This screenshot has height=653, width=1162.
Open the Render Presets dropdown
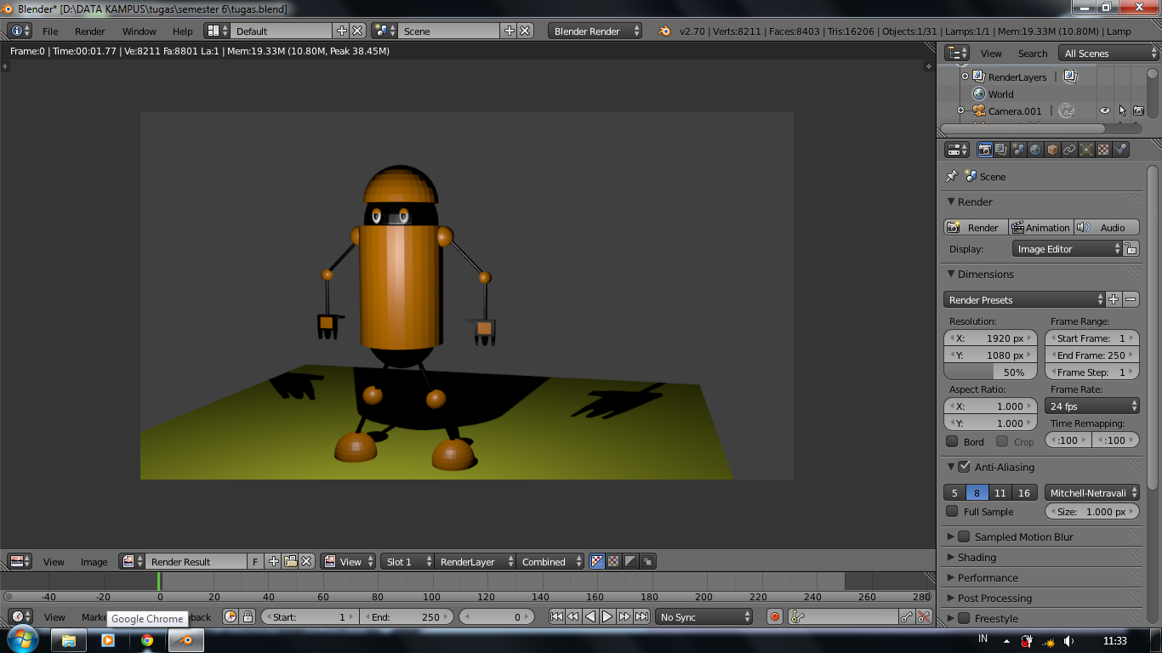[x=1024, y=299]
